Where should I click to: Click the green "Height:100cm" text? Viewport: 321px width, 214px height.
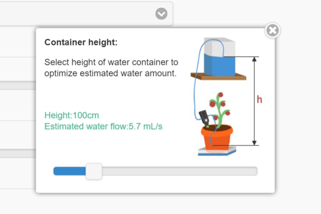coord(72,115)
